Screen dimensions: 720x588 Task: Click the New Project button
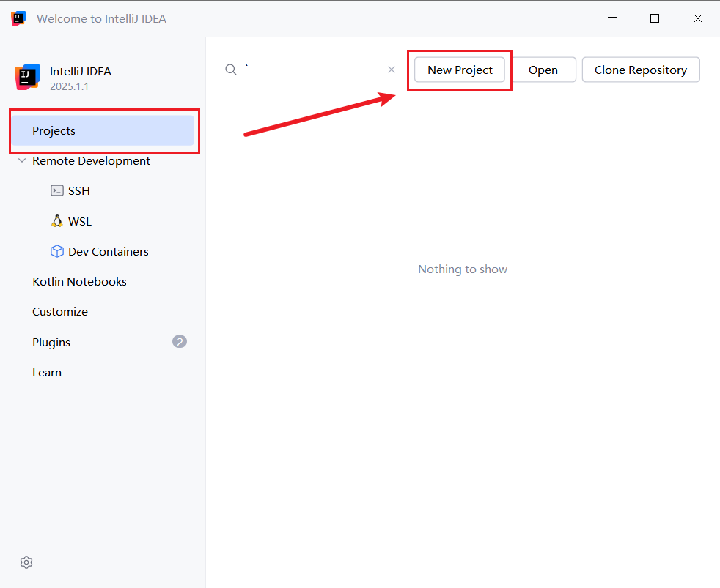pos(460,70)
